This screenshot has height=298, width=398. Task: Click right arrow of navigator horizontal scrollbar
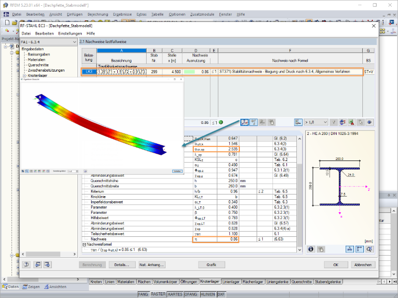[x=74, y=254]
